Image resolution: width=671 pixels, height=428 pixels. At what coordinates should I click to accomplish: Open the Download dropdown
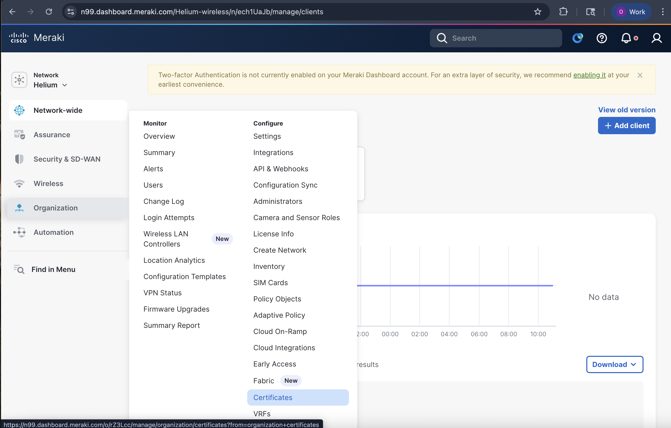[x=615, y=364]
